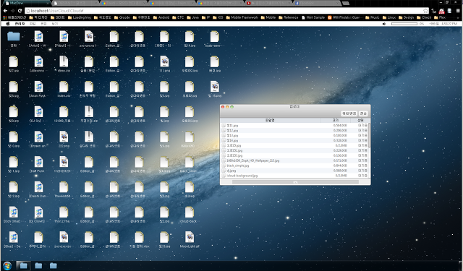Switch to the YouTube browser tab
The height and width of the screenshot is (271, 463).
268,3
